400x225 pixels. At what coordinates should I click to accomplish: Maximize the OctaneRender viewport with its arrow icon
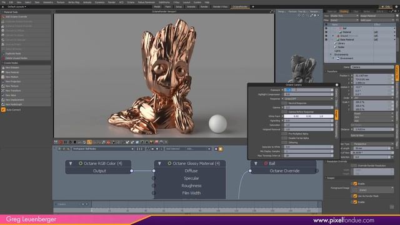(x=271, y=11)
